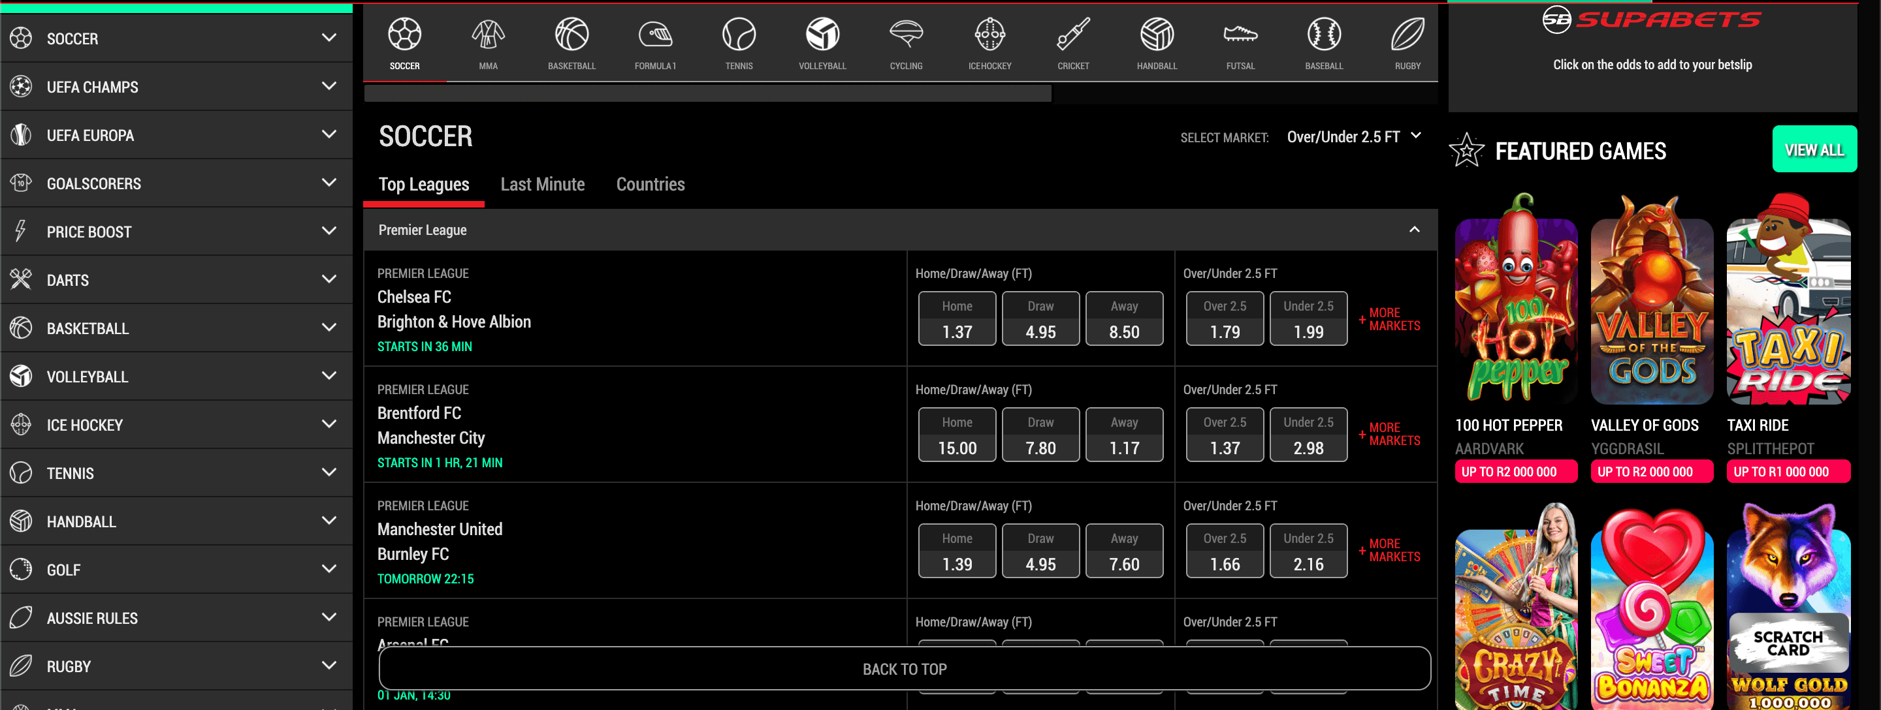Screen dimensions: 1881x710
Task: Expand the Handball sidebar chevron
Action: (x=329, y=521)
